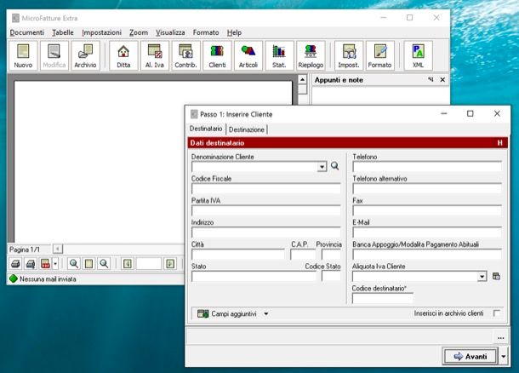Click the second printer icon in bottom toolbar
The width and height of the screenshot is (519, 373).
[31, 264]
